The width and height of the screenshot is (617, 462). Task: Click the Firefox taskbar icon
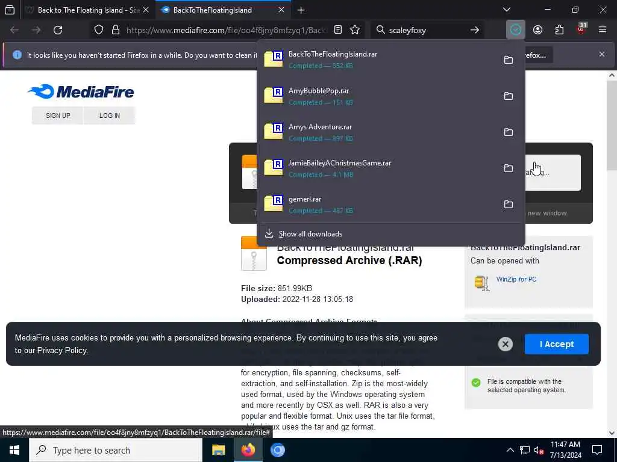pos(248,450)
